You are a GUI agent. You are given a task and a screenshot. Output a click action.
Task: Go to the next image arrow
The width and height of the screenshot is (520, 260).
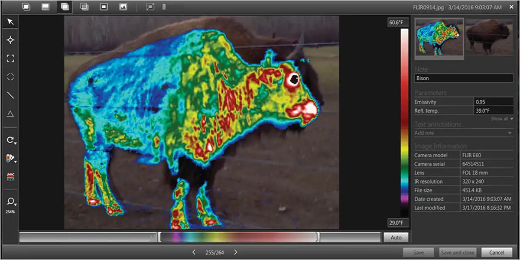(235, 252)
